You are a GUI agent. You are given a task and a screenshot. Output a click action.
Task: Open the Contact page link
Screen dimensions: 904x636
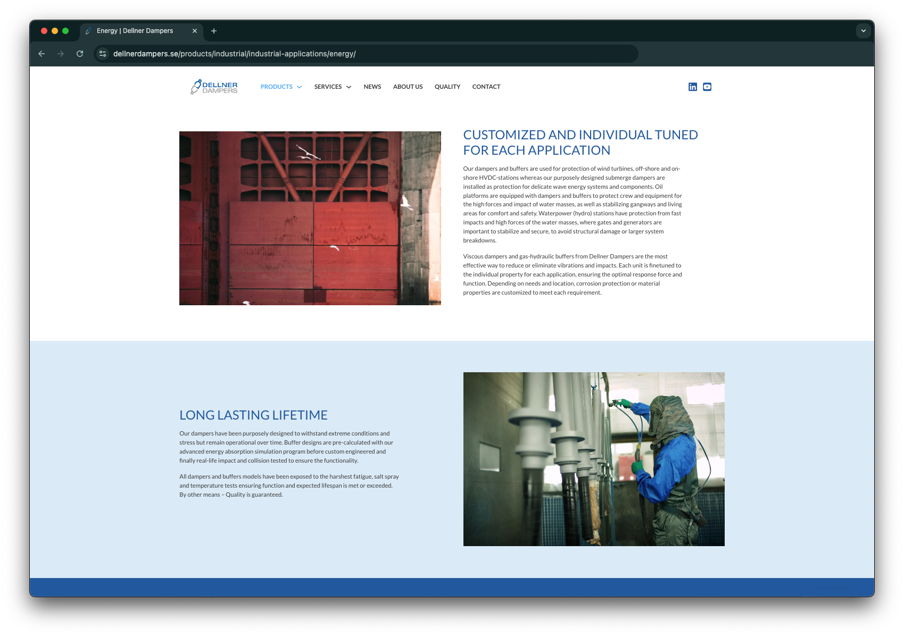click(486, 87)
